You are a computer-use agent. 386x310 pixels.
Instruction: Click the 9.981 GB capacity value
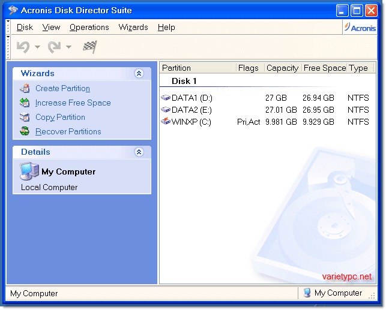tap(281, 122)
